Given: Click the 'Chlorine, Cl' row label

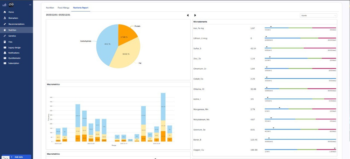Looking at the screenshot, I should [199, 89].
